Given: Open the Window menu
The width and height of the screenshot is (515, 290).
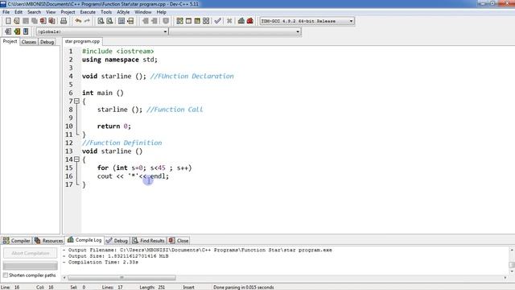Looking at the screenshot, I should (143, 12).
